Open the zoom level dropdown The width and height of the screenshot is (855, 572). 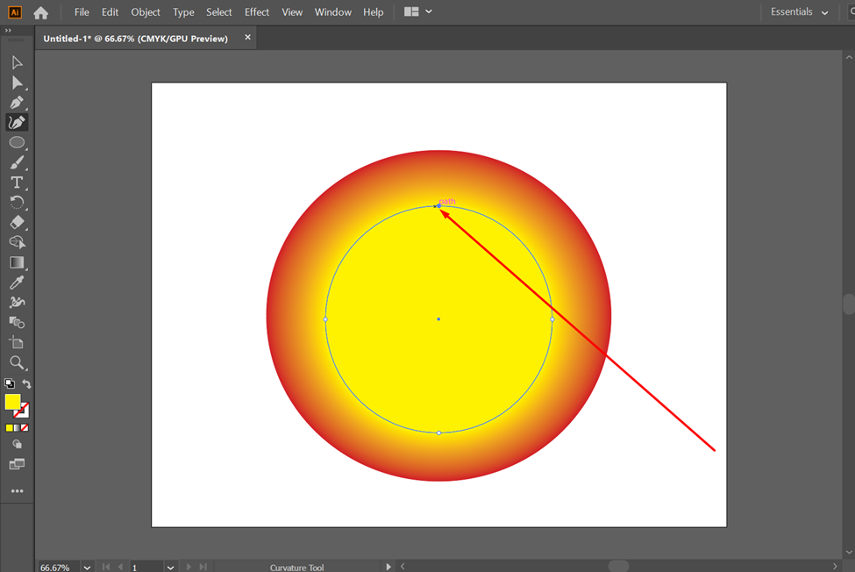[87, 567]
